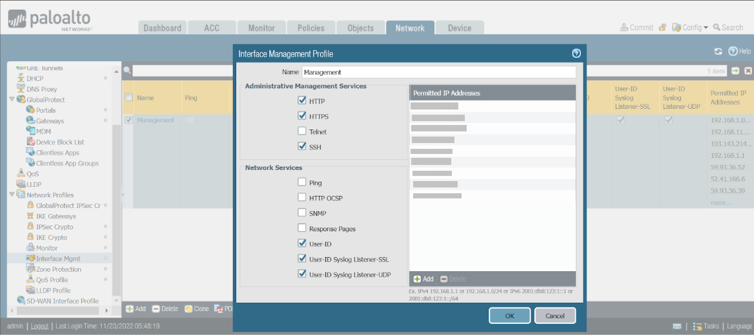
Task: Enable the Telnet checkbox
Action: pyautogui.click(x=302, y=131)
